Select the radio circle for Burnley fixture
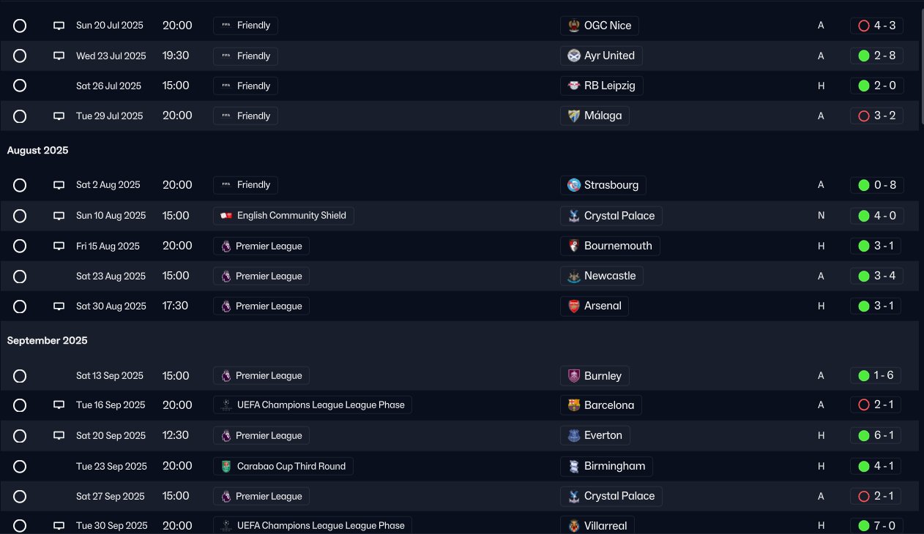This screenshot has width=924, height=534. click(20, 376)
